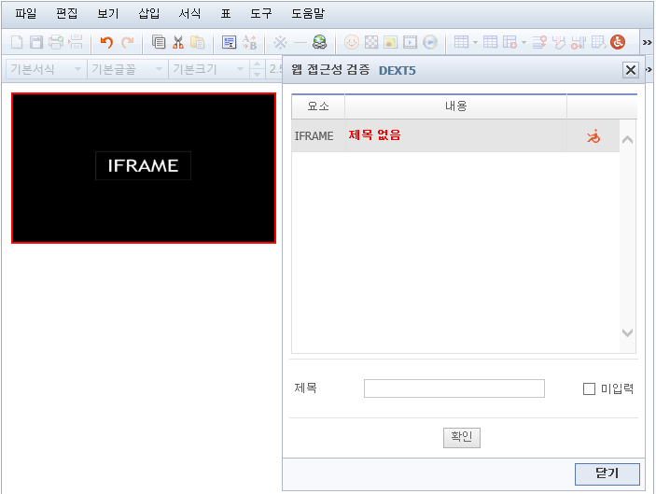656x494 pixels.
Task: Click the Copy icon
Action: (159, 42)
